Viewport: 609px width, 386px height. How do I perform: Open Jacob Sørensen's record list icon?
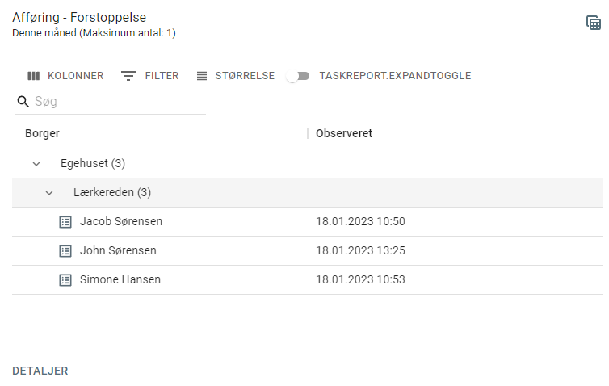click(65, 222)
